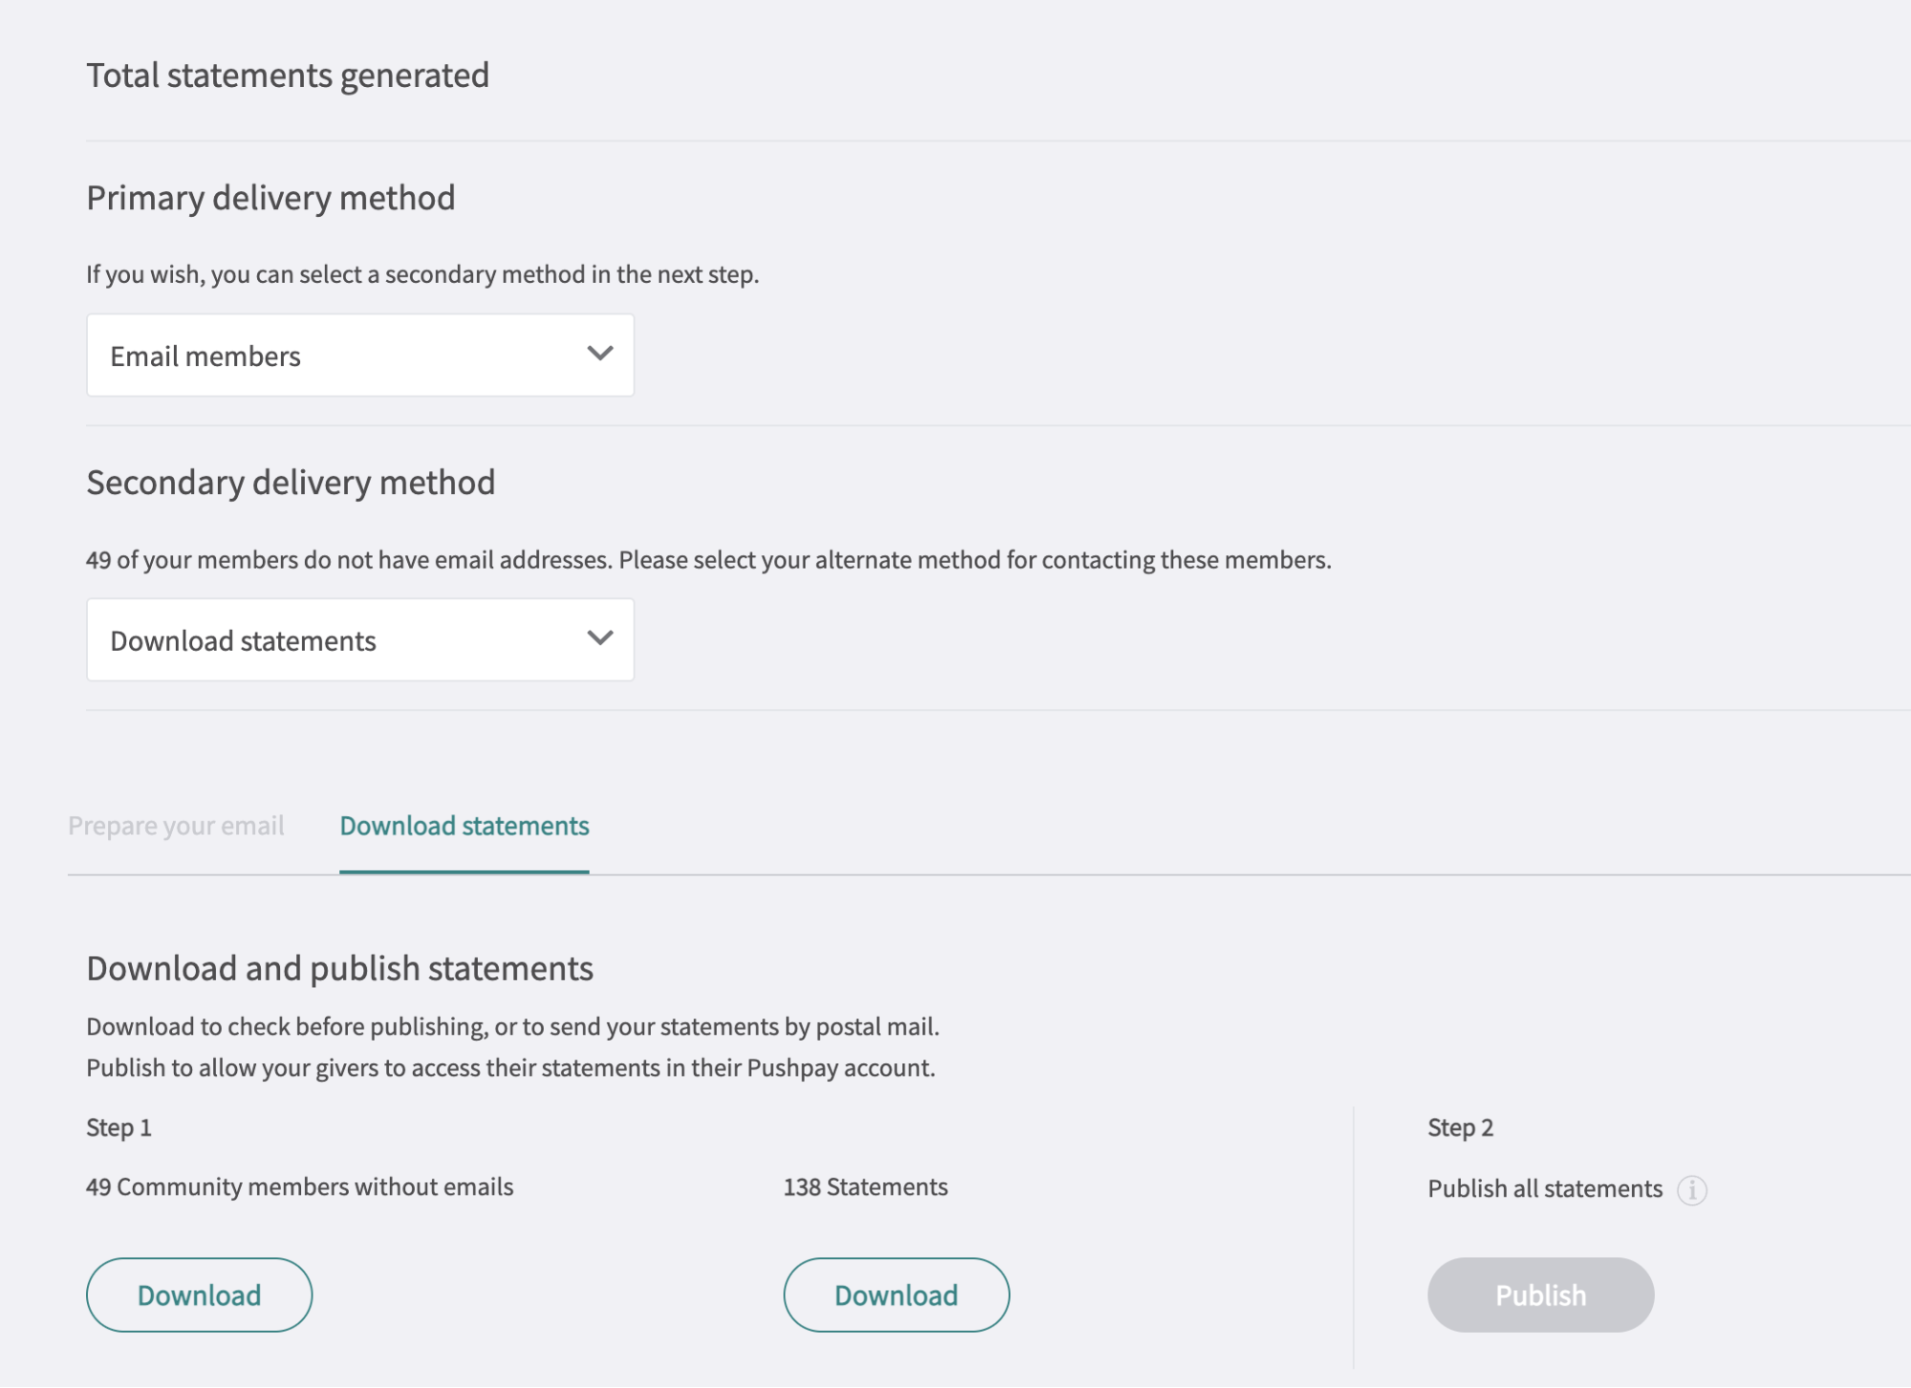Click the 138 Statements label
1911x1388 pixels.
pyautogui.click(x=863, y=1186)
